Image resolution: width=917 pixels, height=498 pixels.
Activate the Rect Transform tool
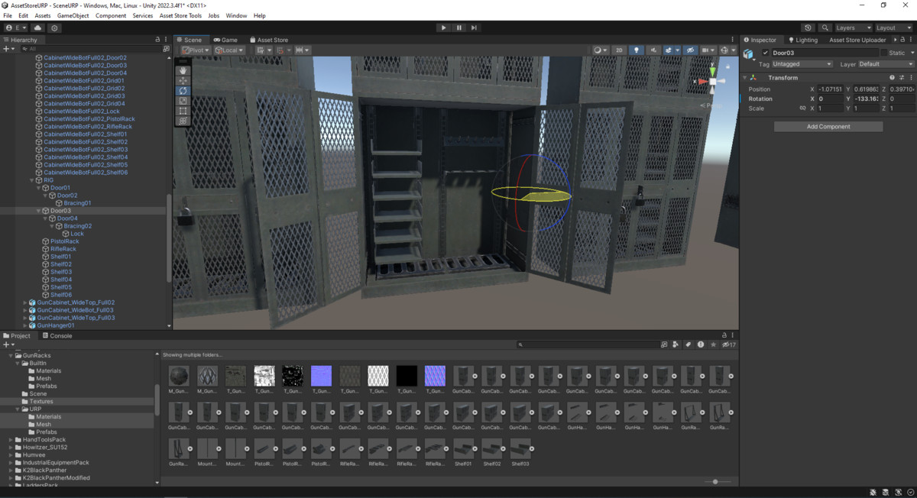(x=183, y=111)
